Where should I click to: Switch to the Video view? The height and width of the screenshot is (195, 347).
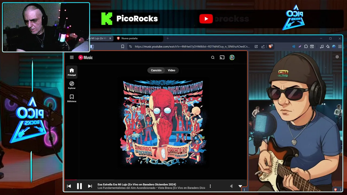click(x=171, y=70)
